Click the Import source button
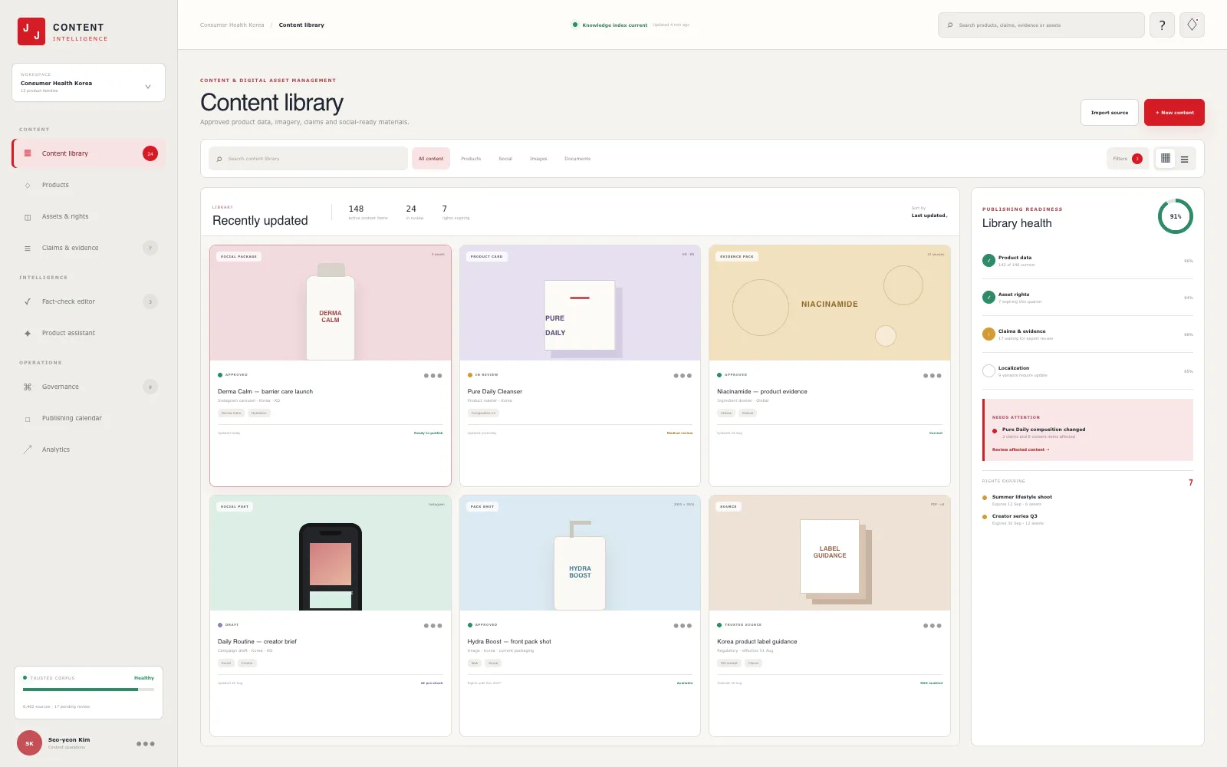This screenshot has width=1227, height=767. click(1110, 113)
